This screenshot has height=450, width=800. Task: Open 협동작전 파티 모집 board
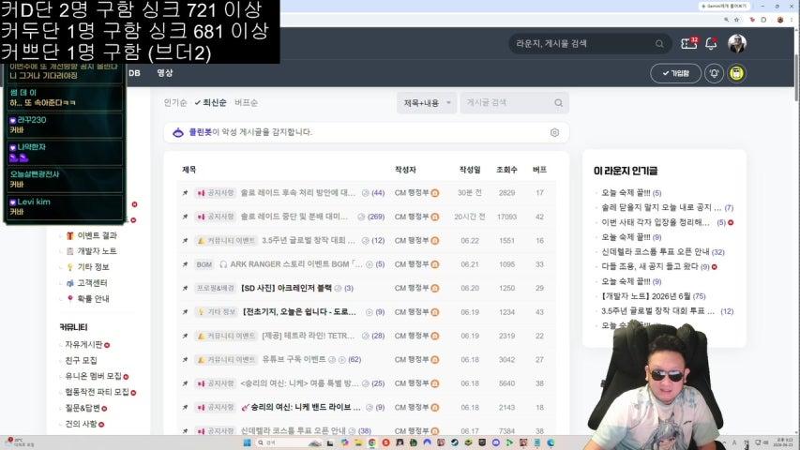[97, 392]
